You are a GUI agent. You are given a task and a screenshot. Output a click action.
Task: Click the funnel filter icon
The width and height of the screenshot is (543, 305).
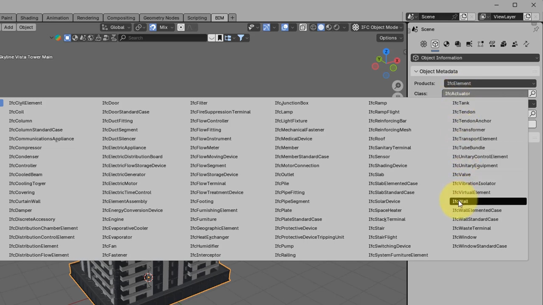pyautogui.click(x=241, y=38)
